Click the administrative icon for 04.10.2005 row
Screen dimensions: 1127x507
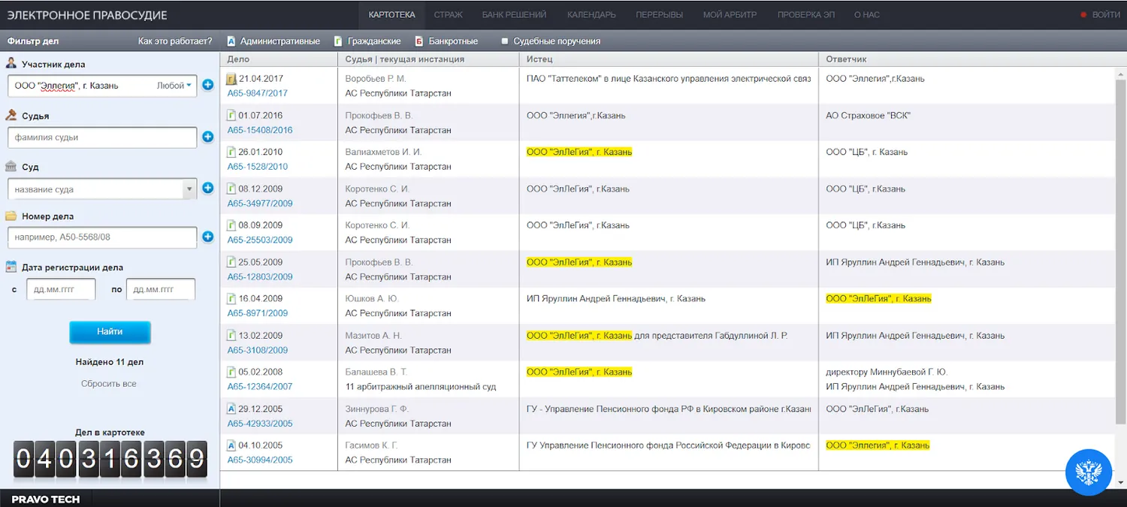click(231, 445)
